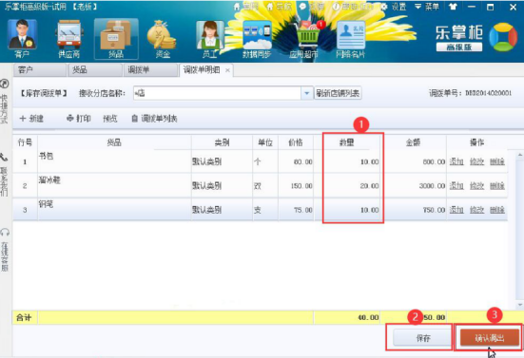Screen dimensions: 524x358
Task: Switch to the 货品 tab
Action: [x=94, y=70]
